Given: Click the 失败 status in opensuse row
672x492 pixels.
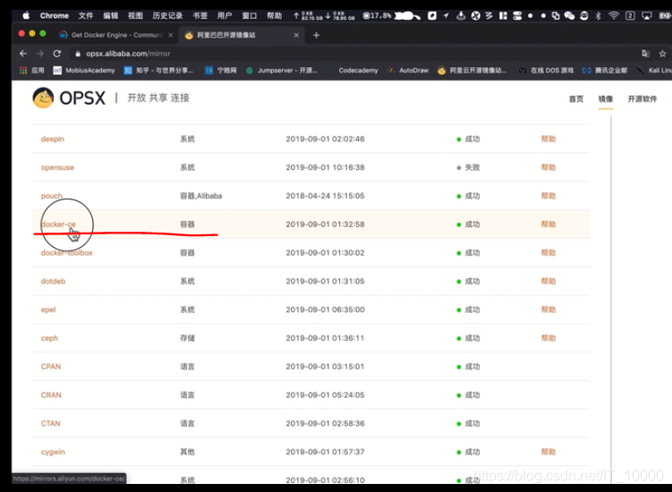Looking at the screenshot, I should (468, 167).
